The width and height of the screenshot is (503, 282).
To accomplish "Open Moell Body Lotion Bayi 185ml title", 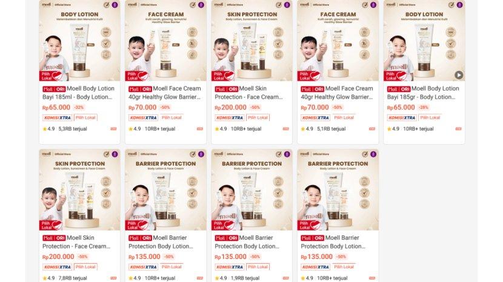I will click(78, 93).
